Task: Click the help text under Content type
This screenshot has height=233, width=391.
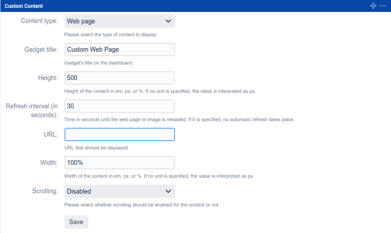Action: click(110, 34)
